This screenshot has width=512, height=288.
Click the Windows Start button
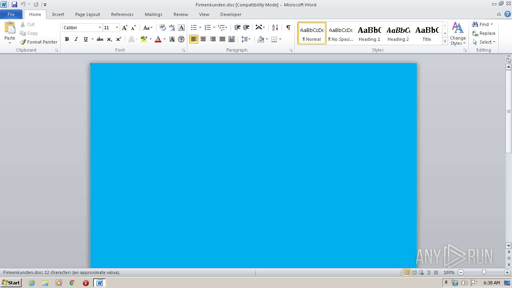pos(11,283)
